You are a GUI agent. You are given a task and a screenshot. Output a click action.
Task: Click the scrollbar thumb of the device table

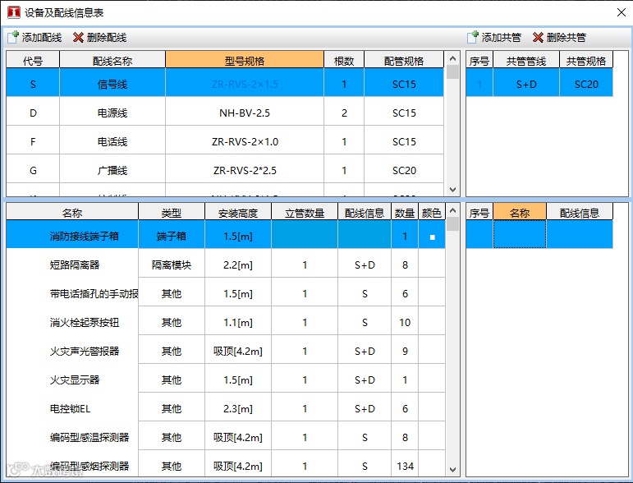tap(452, 223)
